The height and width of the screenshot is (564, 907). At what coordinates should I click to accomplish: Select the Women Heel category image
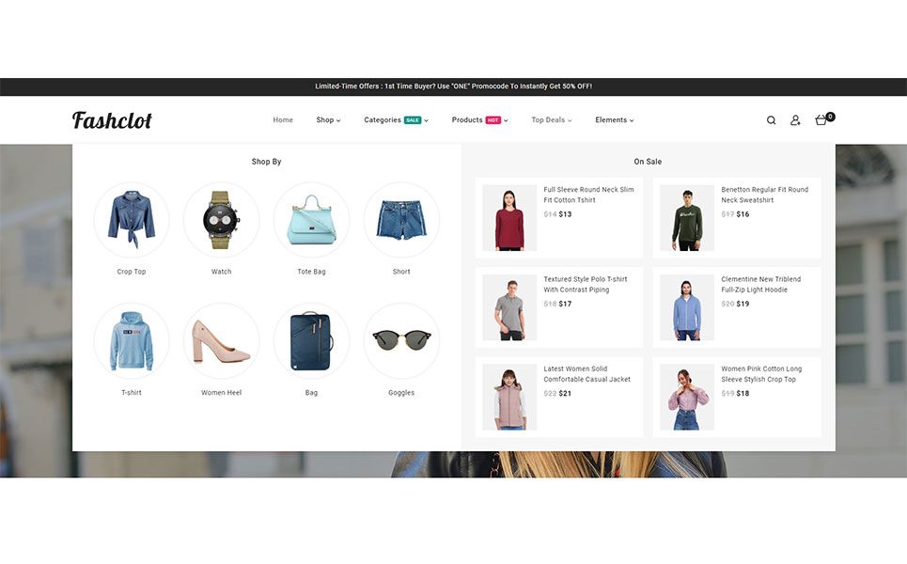pyautogui.click(x=221, y=340)
